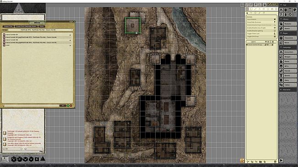
Task: Click the Tables dice icon
Action: click(x=281, y=85)
